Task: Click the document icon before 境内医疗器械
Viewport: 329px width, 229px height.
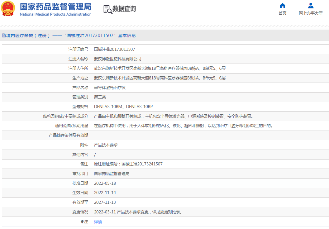Action: 4,36
